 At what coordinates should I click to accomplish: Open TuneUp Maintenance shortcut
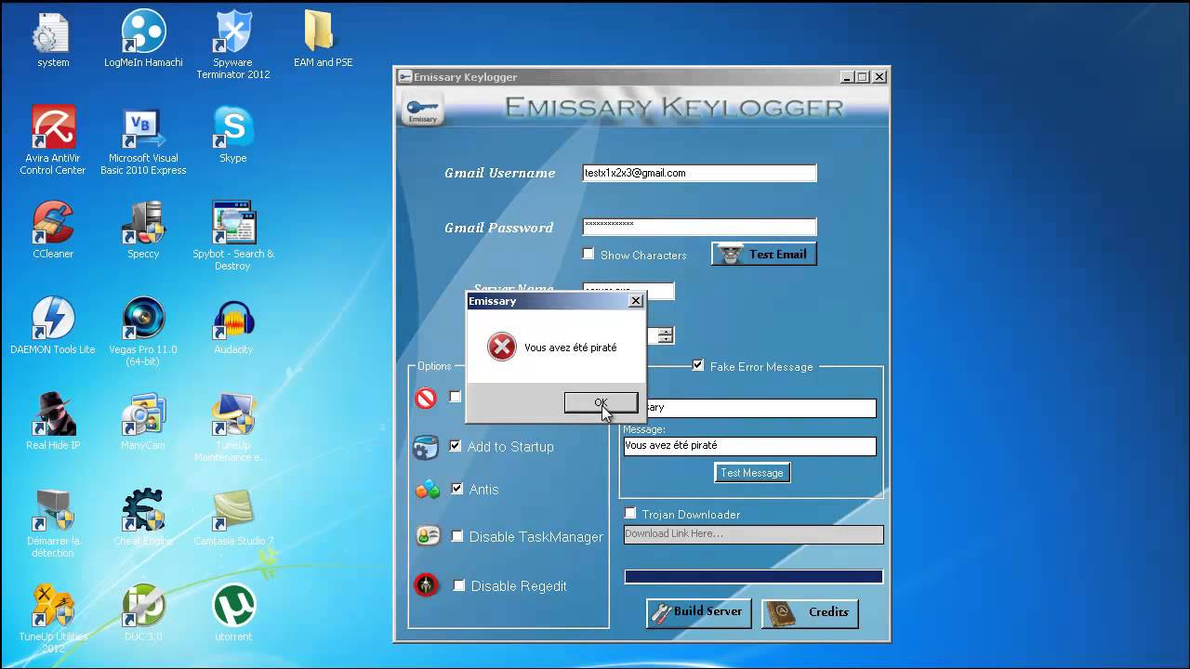coord(232,427)
